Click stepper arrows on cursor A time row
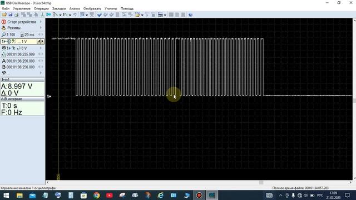Viewport: 356px width, 200px height. pyautogui.click(x=41, y=61)
